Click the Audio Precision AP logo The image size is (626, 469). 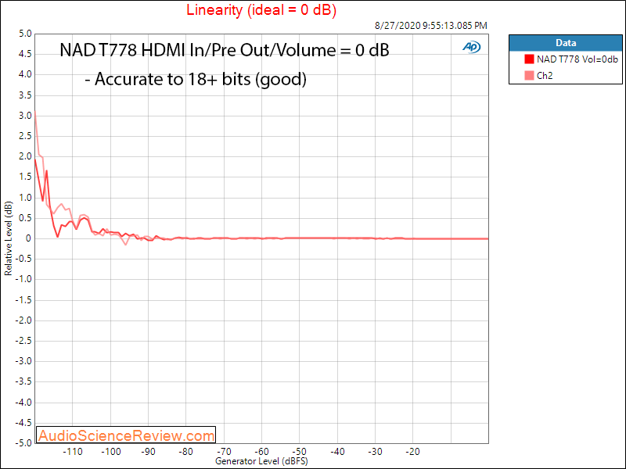point(472,47)
